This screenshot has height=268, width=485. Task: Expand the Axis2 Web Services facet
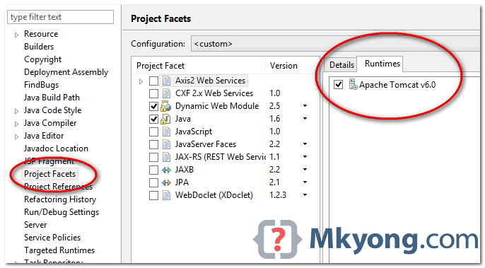click(x=141, y=81)
